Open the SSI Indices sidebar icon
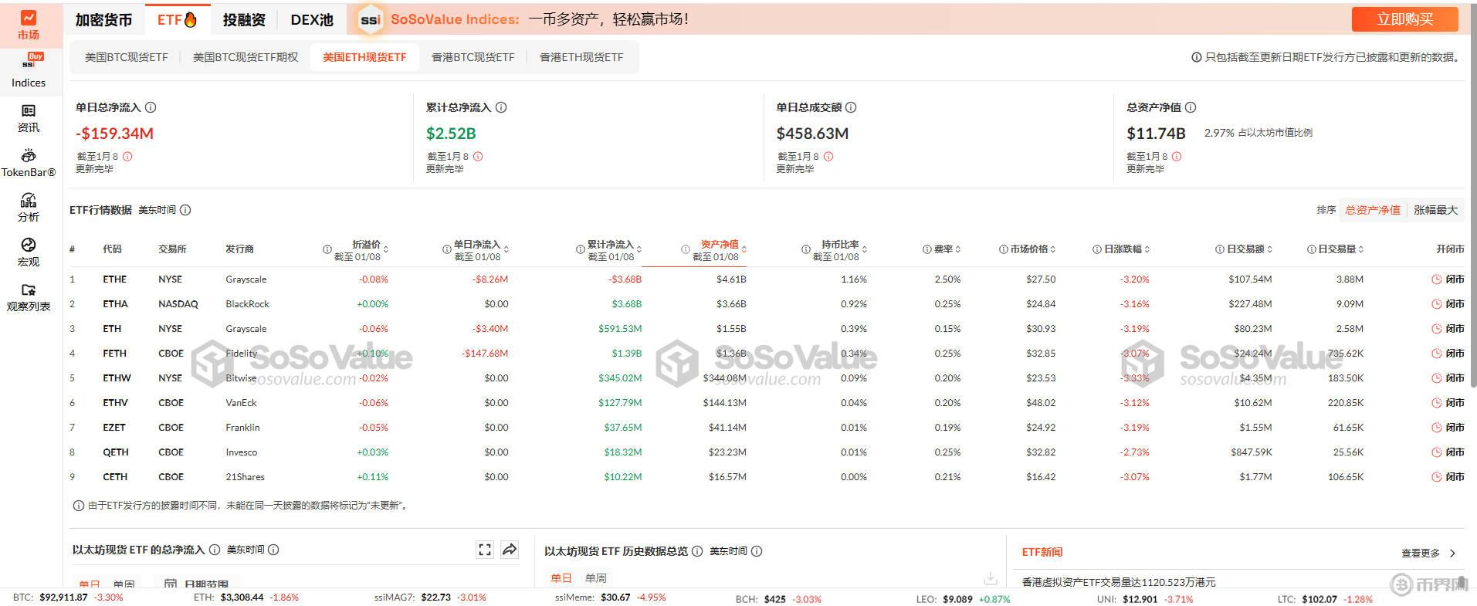This screenshot has height=606, width=1477. (29, 71)
